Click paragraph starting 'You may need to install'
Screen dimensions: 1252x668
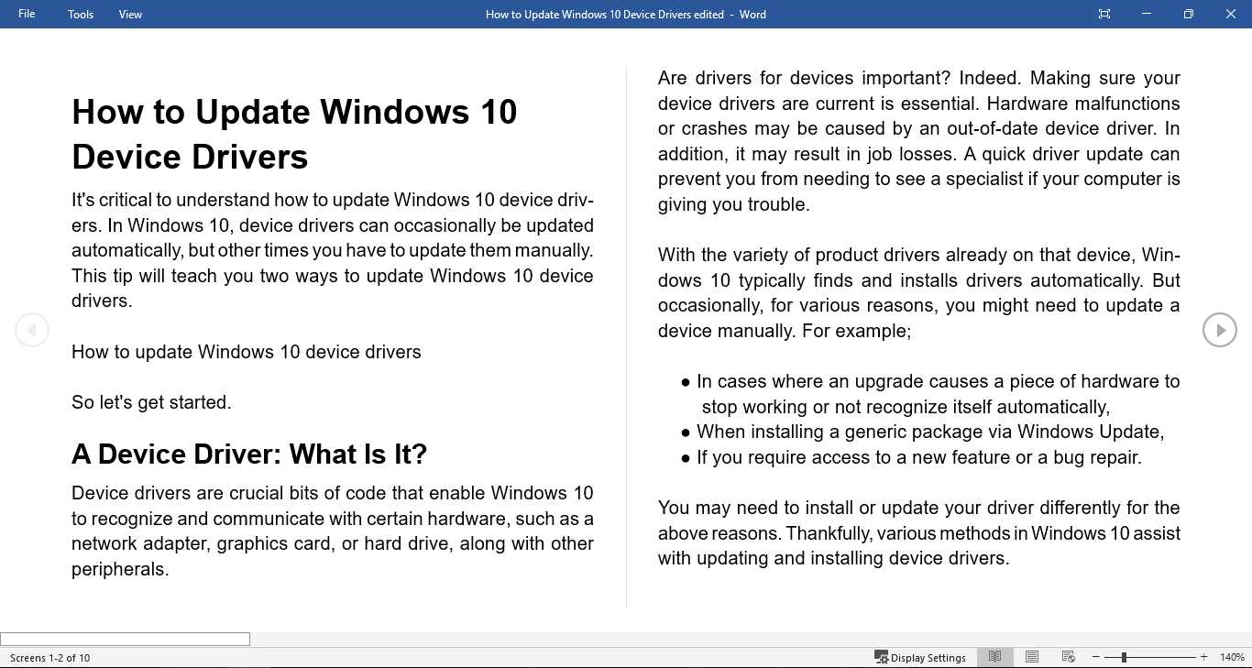919,533
